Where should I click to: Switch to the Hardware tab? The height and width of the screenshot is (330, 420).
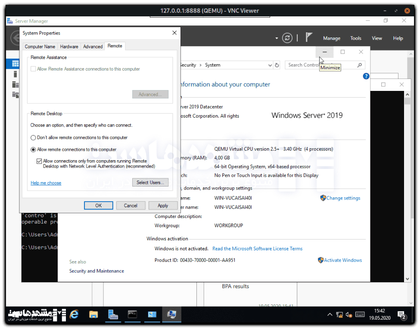coord(69,47)
